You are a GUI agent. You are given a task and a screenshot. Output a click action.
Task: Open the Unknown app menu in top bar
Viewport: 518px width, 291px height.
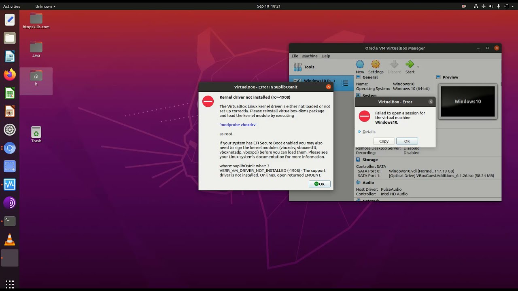pos(45,6)
